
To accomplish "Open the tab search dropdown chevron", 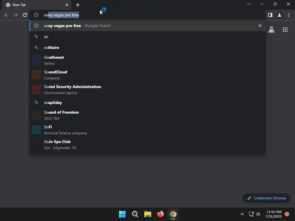I will [249, 4].
